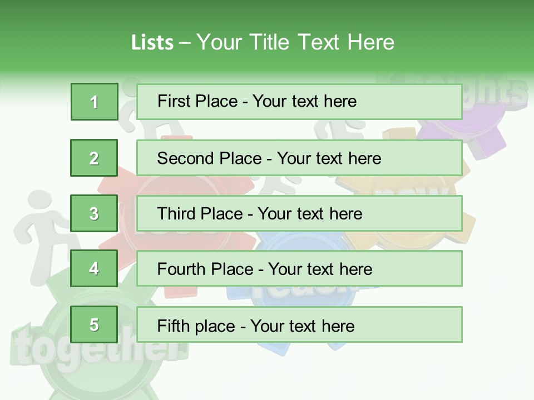The width and height of the screenshot is (534, 400).
Task: Select the word Lists in the title
Action: (152, 43)
